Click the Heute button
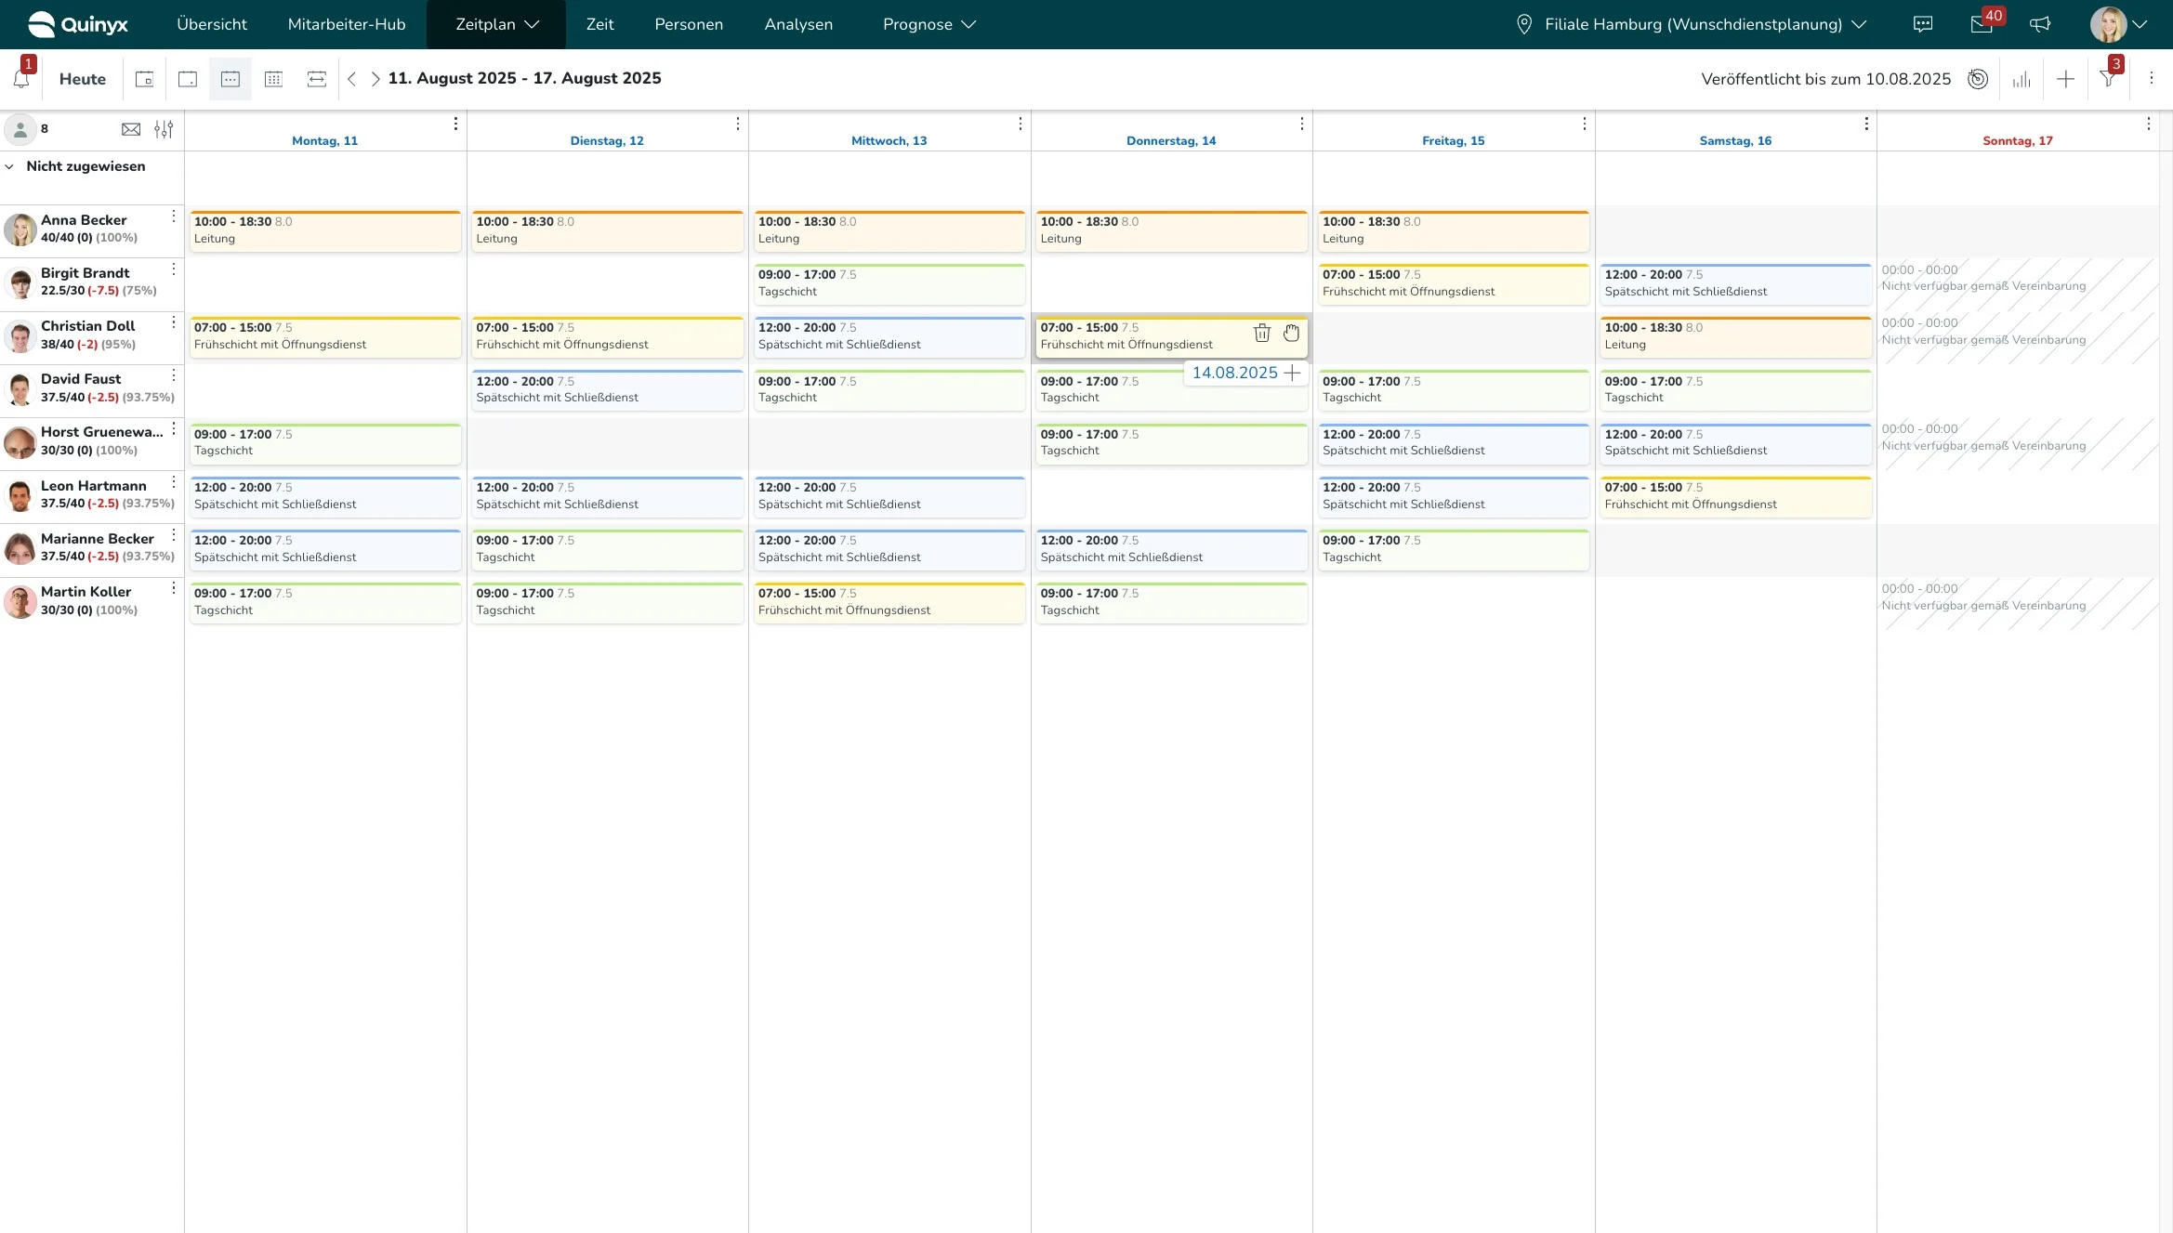 click(82, 79)
